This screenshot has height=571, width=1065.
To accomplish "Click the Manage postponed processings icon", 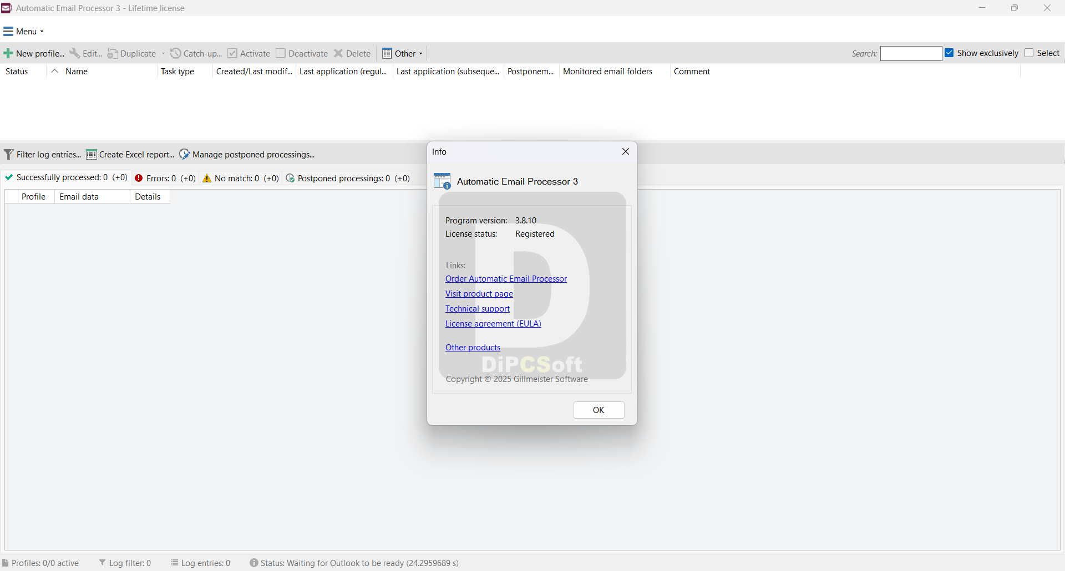I will pyautogui.click(x=185, y=154).
